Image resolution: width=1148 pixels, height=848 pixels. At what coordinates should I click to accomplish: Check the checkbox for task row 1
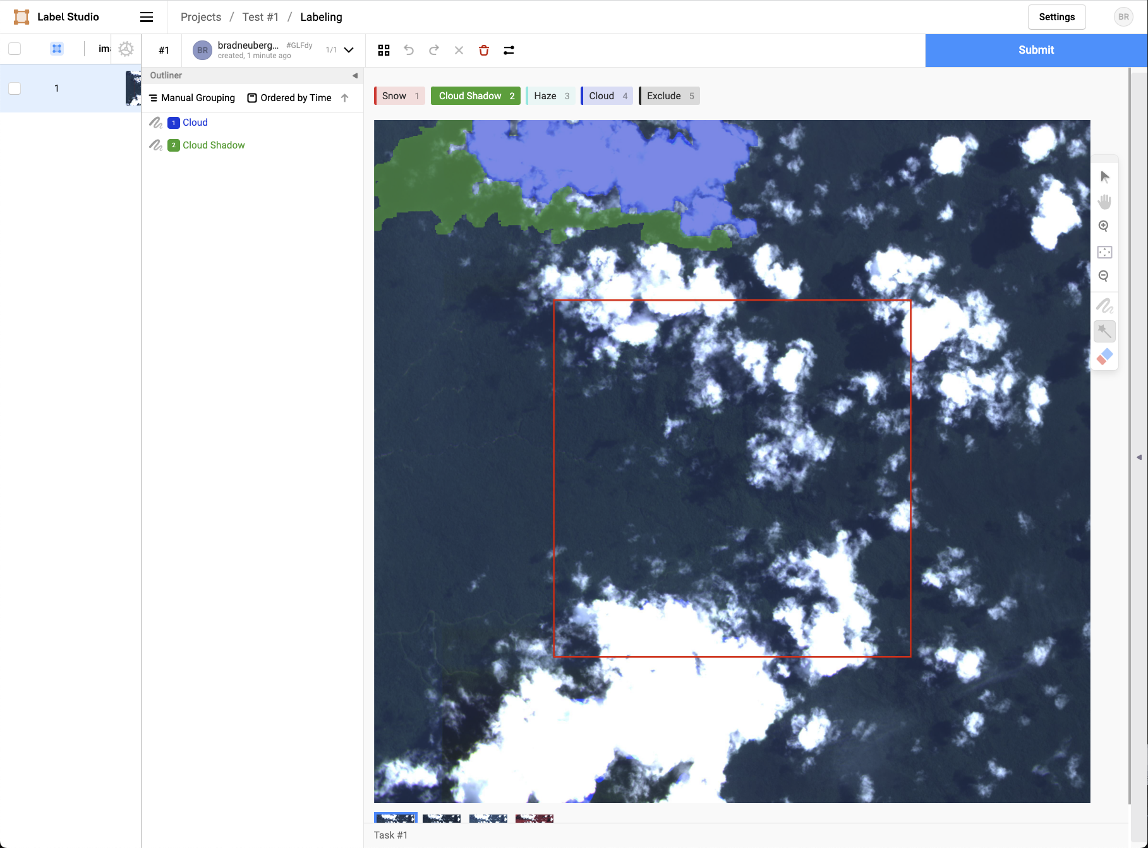(15, 88)
